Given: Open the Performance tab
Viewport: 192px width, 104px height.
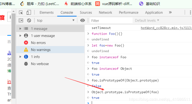Looking at the screenshot, I should 129,12.
